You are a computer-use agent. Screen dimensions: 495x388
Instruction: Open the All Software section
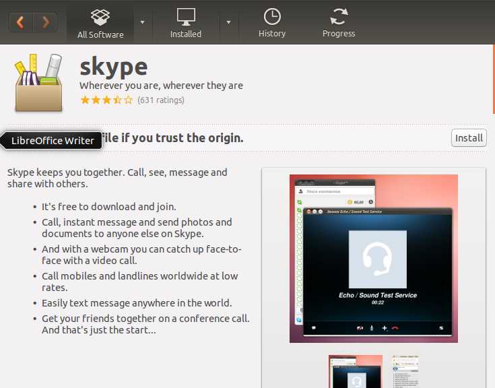[100, 24]
